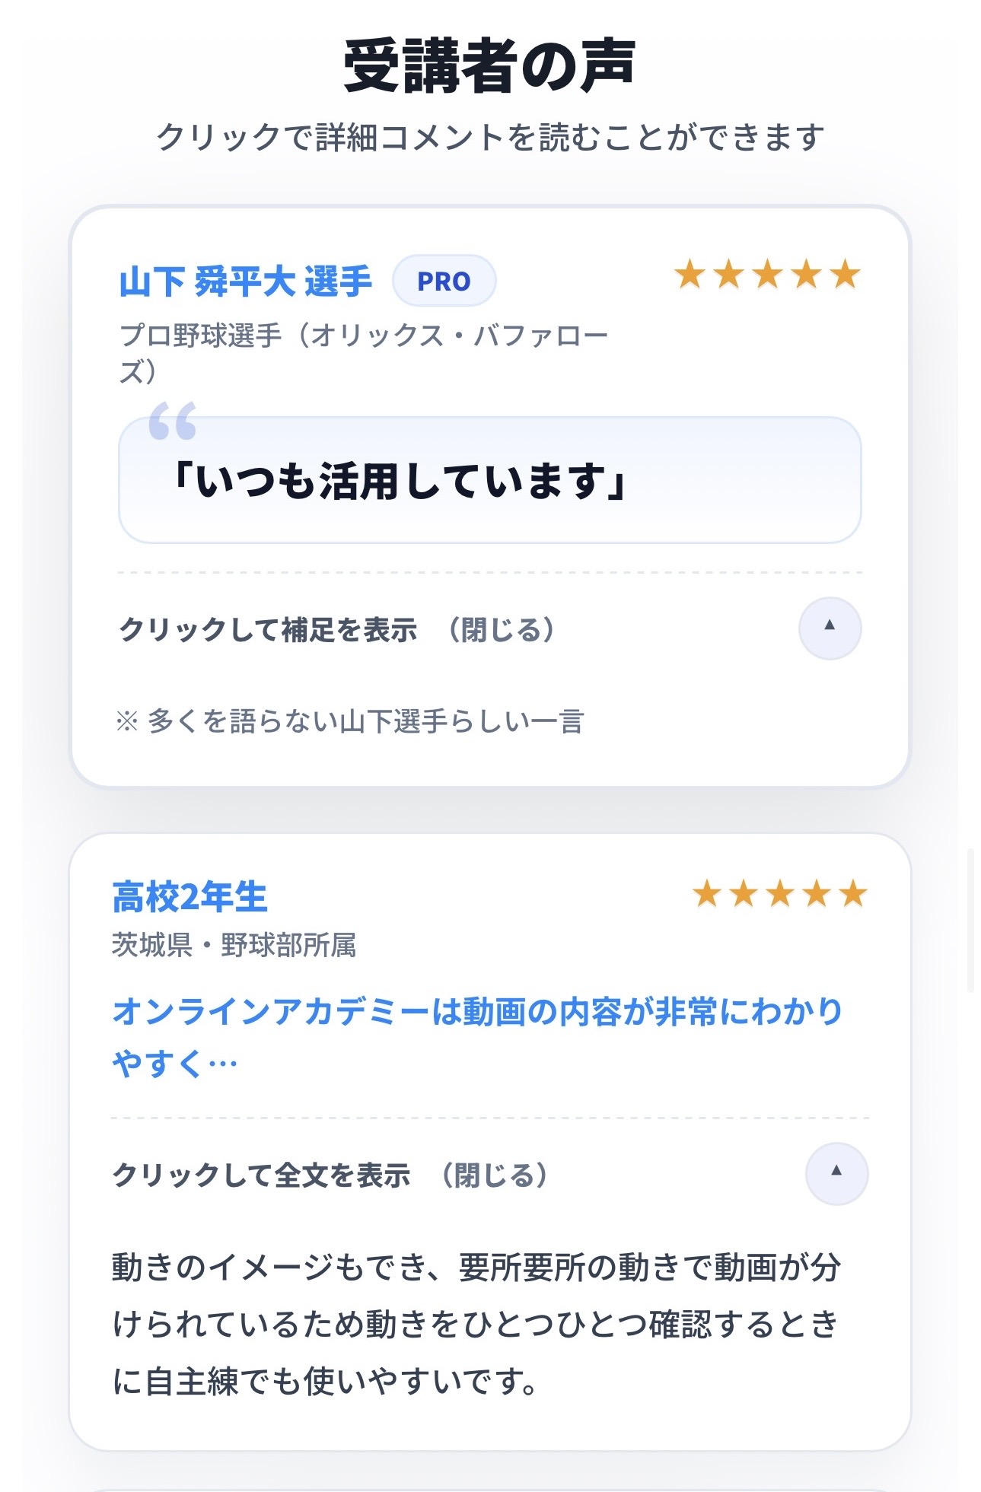Click the 受講者の声 section heading

[489, 67]
